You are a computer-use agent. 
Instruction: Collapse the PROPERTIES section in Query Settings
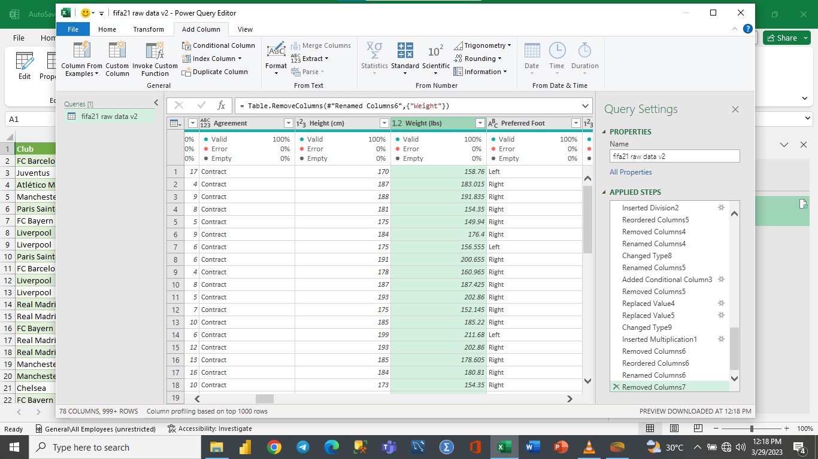[x=604, y=131]
